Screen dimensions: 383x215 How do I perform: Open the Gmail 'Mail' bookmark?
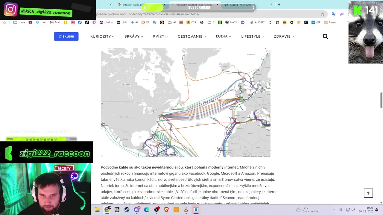pos(55,22)
